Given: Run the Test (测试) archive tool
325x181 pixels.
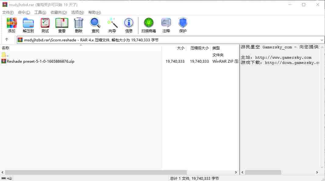Looking at the screenshot, I should (45, 25).
